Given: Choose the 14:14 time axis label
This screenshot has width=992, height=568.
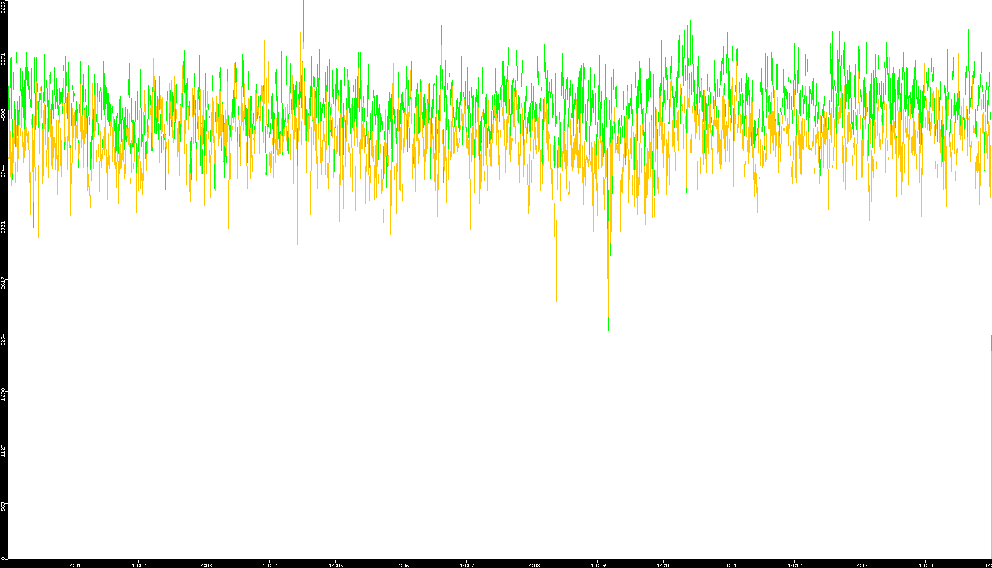Looking at the screenshot, I should click(x=926, y=565).
